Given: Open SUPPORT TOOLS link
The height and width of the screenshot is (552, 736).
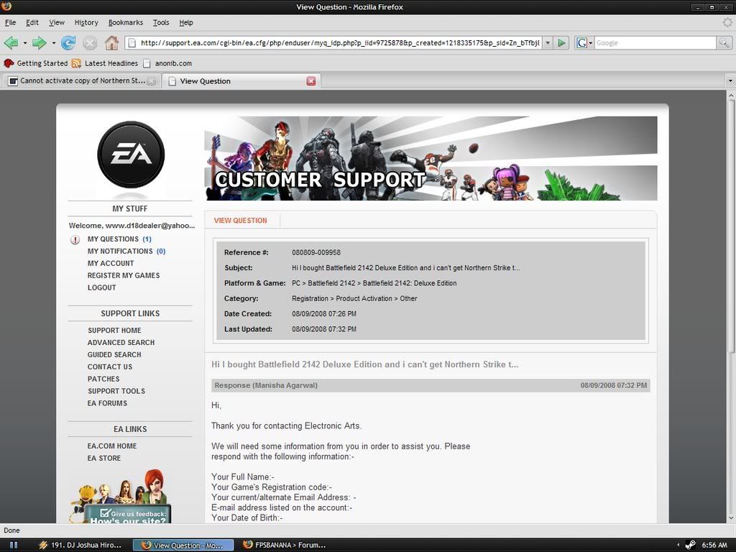Looking at the screenshot, I should tap(116, 392).
